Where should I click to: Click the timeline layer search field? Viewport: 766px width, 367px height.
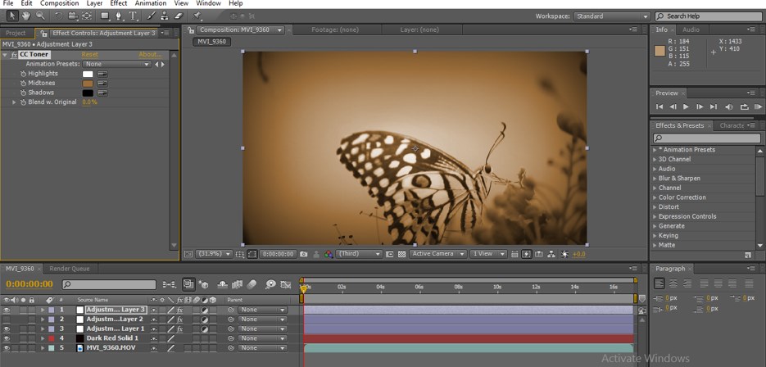click(x=111, y=284)
